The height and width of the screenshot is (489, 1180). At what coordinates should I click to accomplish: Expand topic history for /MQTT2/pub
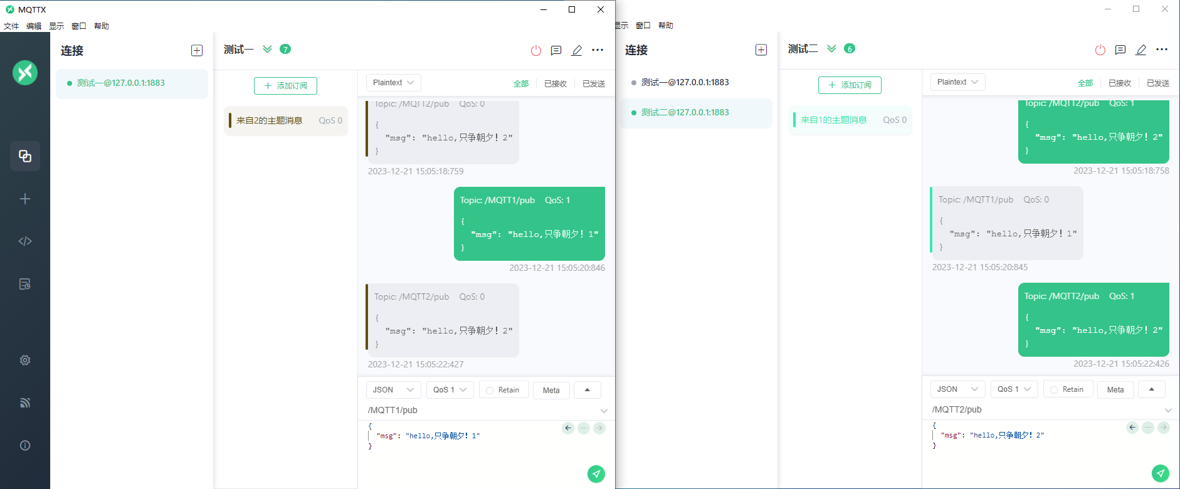point(1168,411)
